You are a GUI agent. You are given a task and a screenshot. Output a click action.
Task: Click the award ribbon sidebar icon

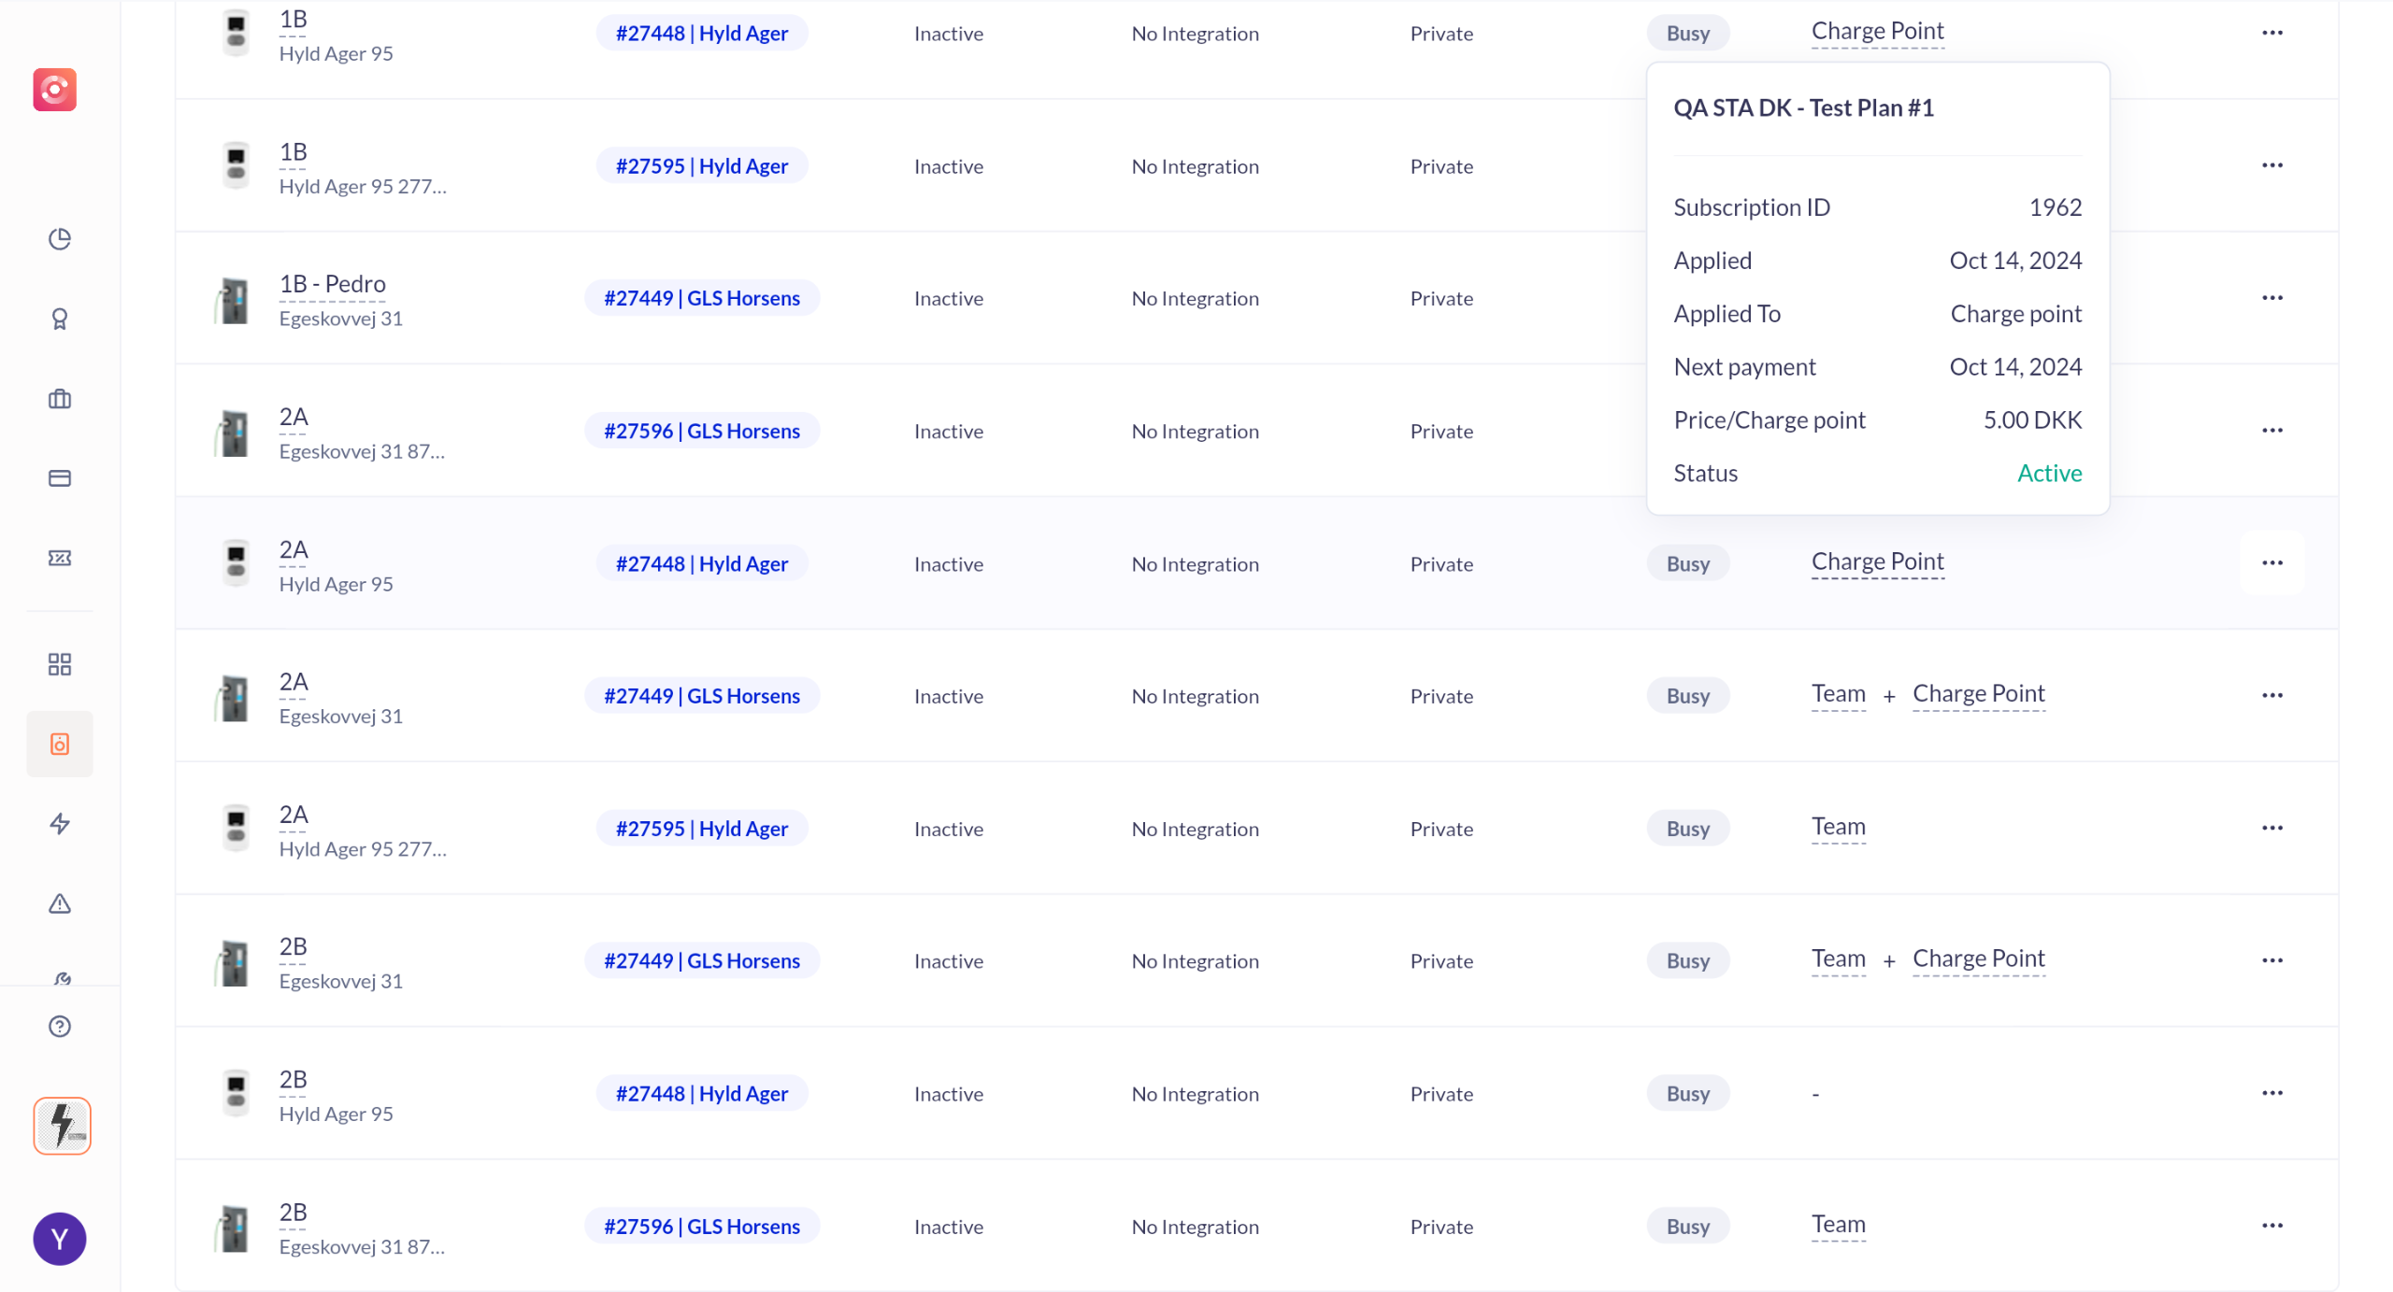tap(60, 319)
